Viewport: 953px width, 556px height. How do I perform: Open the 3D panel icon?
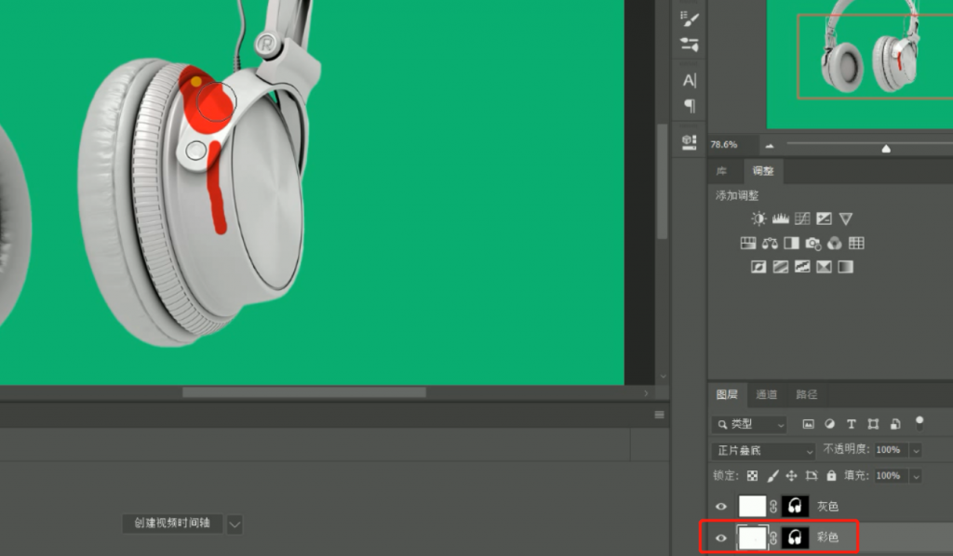(690, 142)
